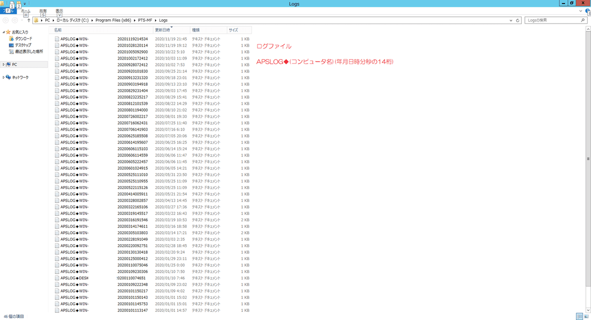The width and height of the screenshot is (591, 320).
Task: Click the date cell 2020/02/20 9:24
Action: click(169, 252)
